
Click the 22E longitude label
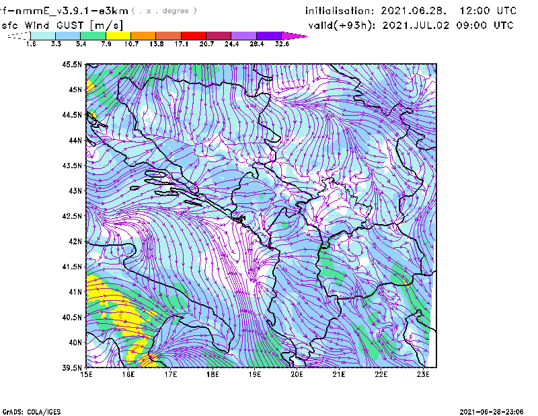pos(381,374)
